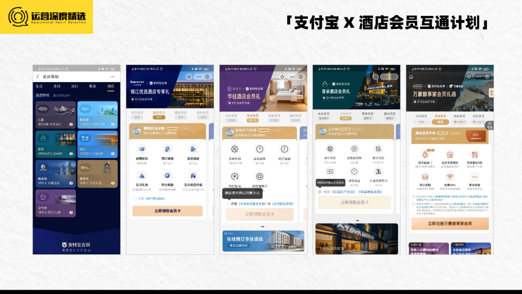The height and width of the screenshot is (294, 522).
Task: Open the three-dot menu on 会员等级 screen
Action: [113, 76]
